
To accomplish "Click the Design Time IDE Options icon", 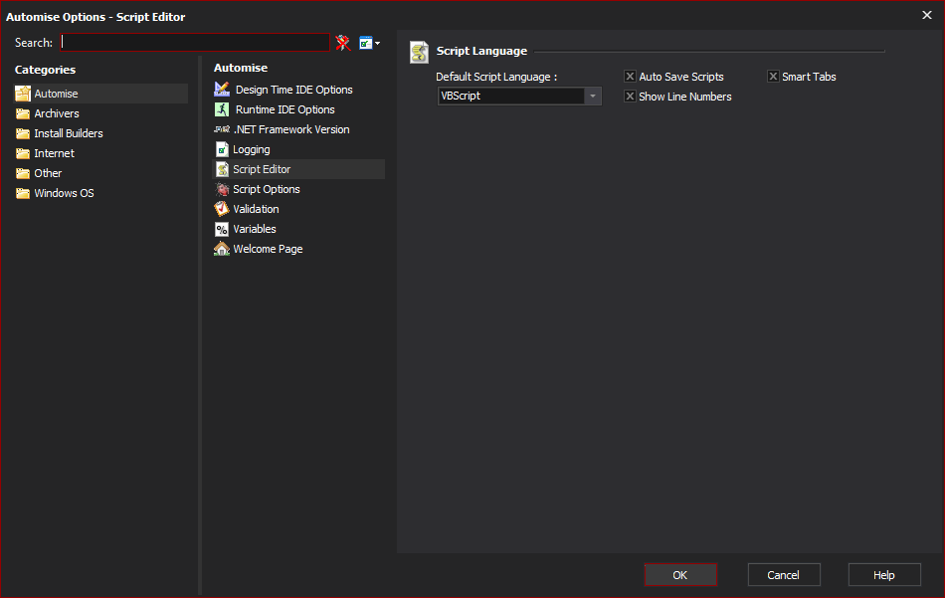I will 222,90.
